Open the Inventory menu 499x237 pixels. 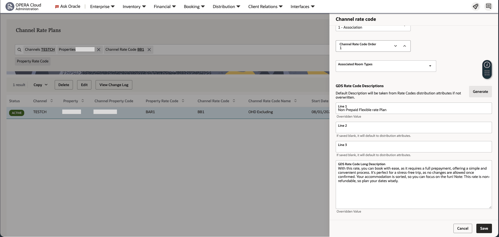click(134, 7)
